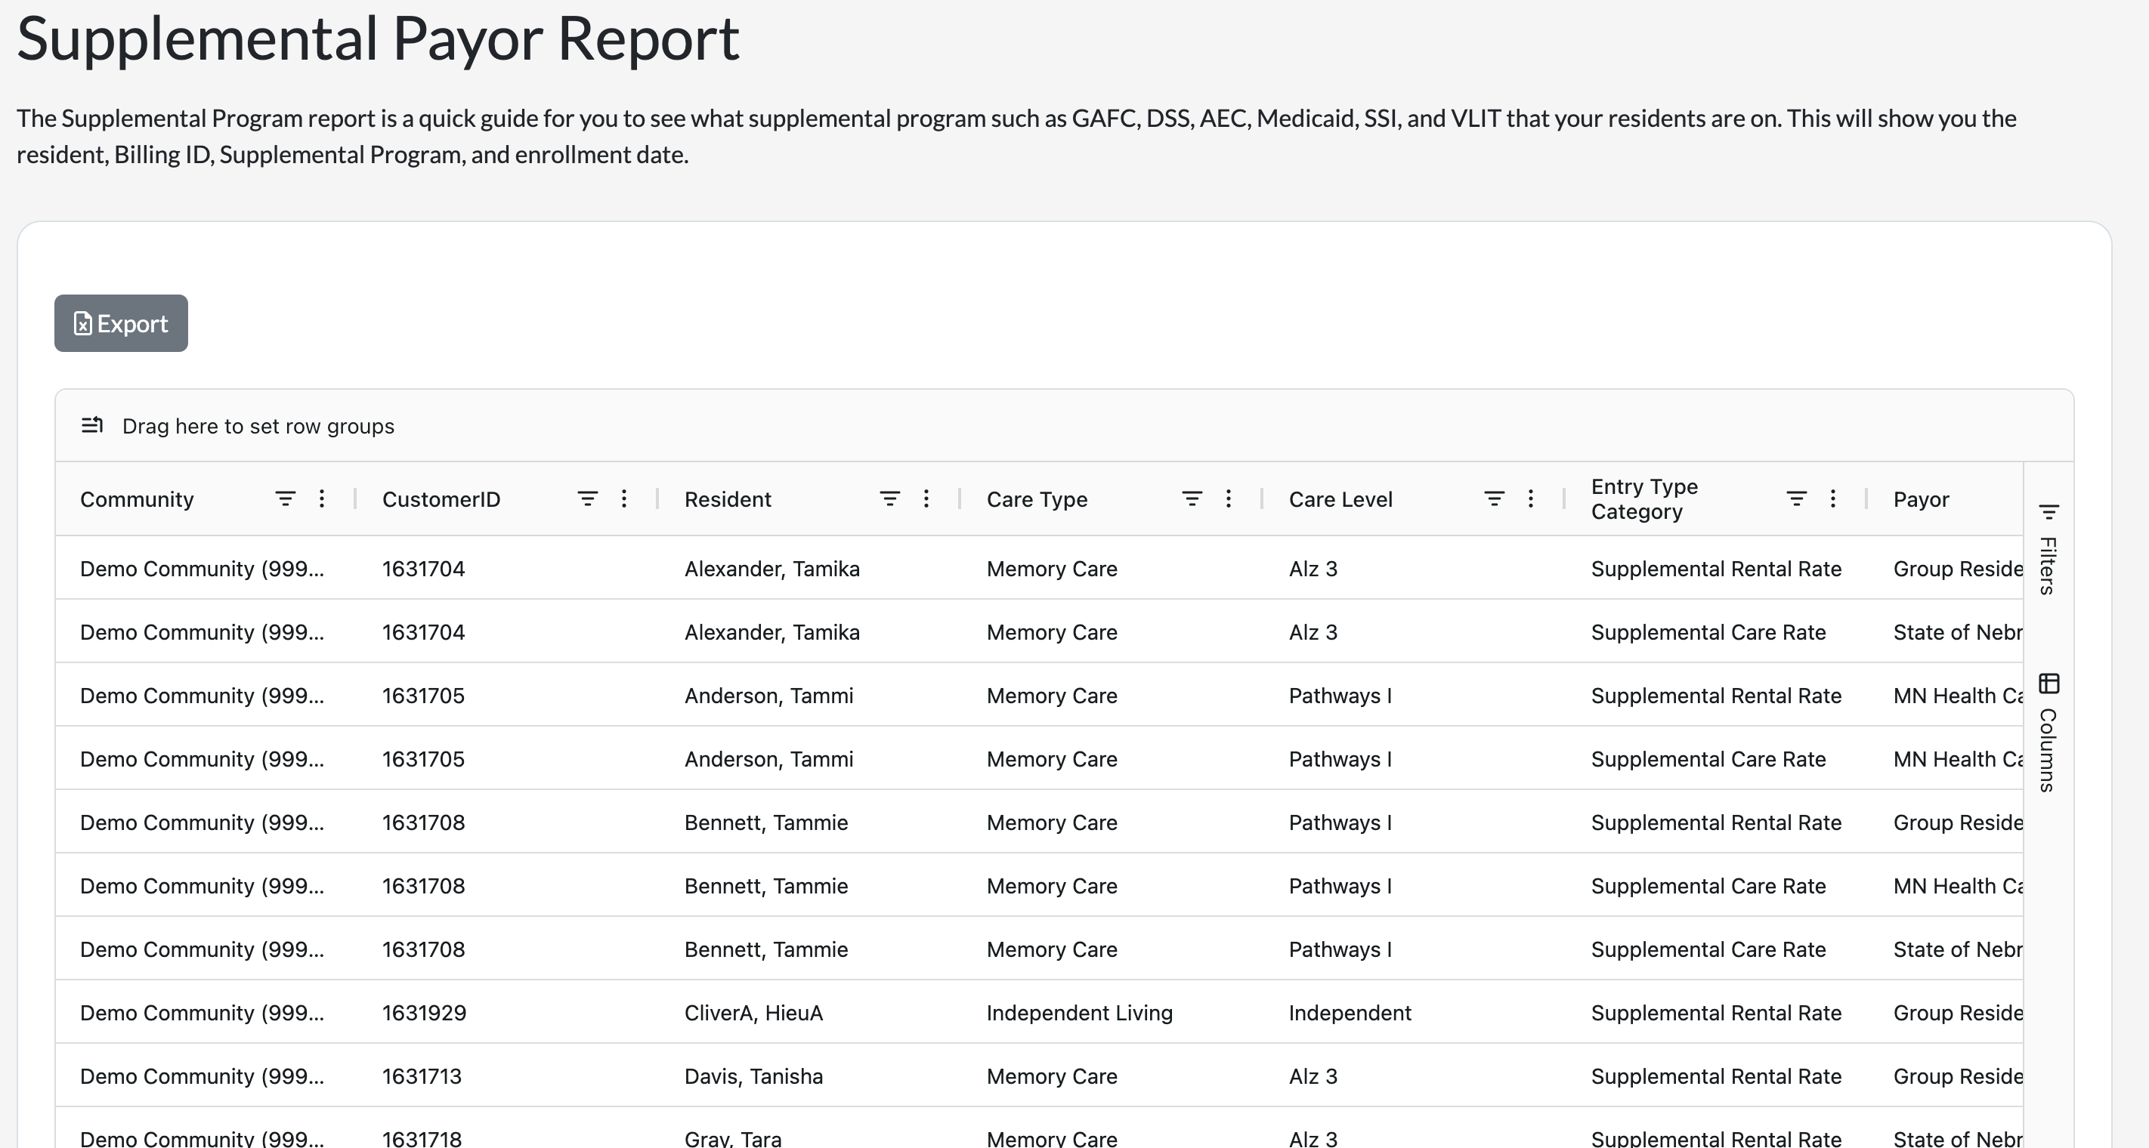Open Care Type column three-dot menu
Image resolution: width=2149 pixels, height=1148 pixels.
pyautogui.click(x=1228, y=498)
